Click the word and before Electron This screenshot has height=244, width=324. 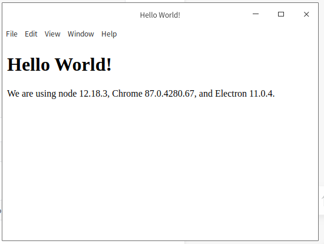pos(206,94)
